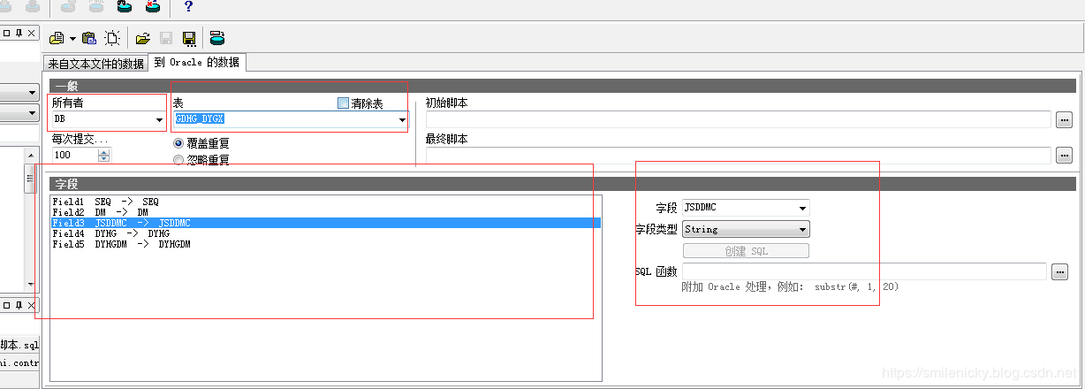Select the 忽略重复 radio button
Screen dimensions: 1085x389
pos(178,160)
